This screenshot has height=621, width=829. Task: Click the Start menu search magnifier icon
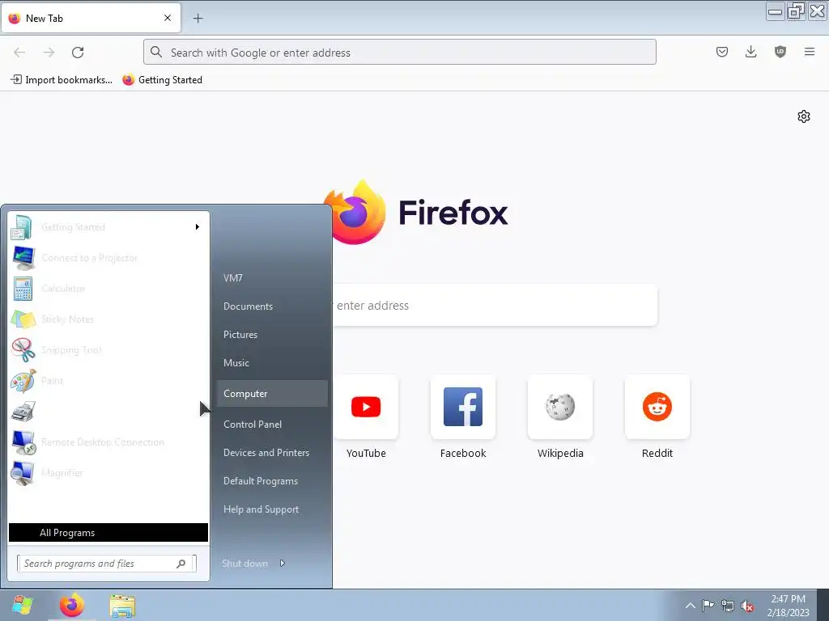(x=181, y=564)
